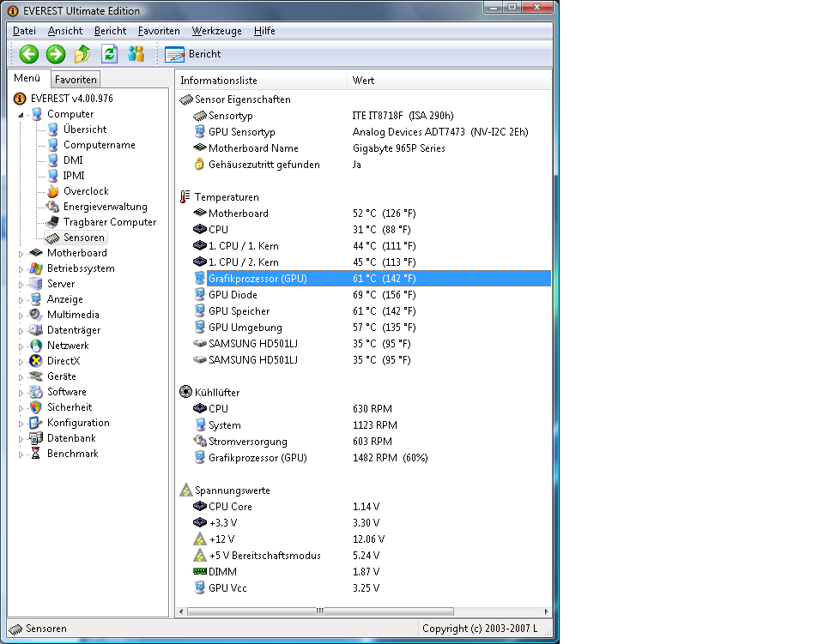This screenshot has width=824, height=644.
Task: Click the Motherboard tree icon
Action: point(36,252)
